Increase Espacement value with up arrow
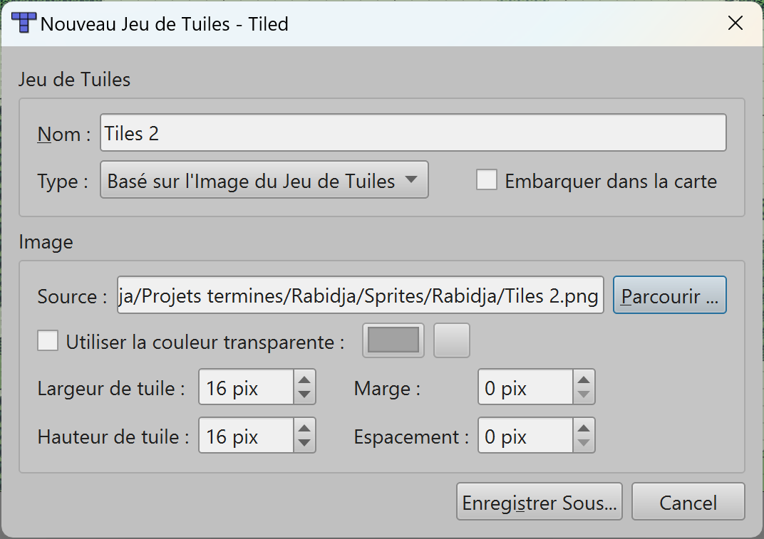Screen dimensions: 764x539 tap(584, 427)
